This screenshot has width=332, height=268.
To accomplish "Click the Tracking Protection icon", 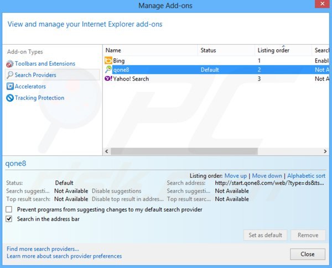I will point(10,98).
